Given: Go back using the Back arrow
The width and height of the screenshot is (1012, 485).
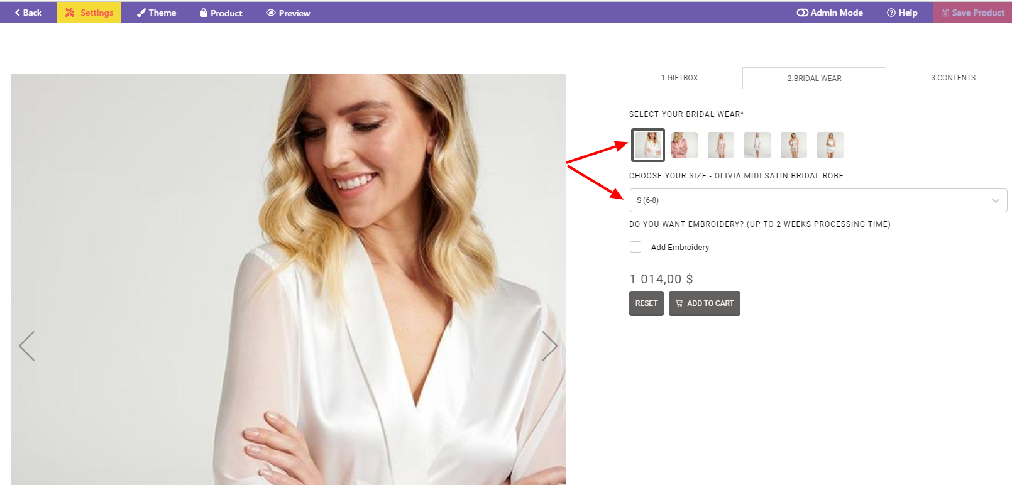Looking at the screenshot, I should click(x=28, y=13).
